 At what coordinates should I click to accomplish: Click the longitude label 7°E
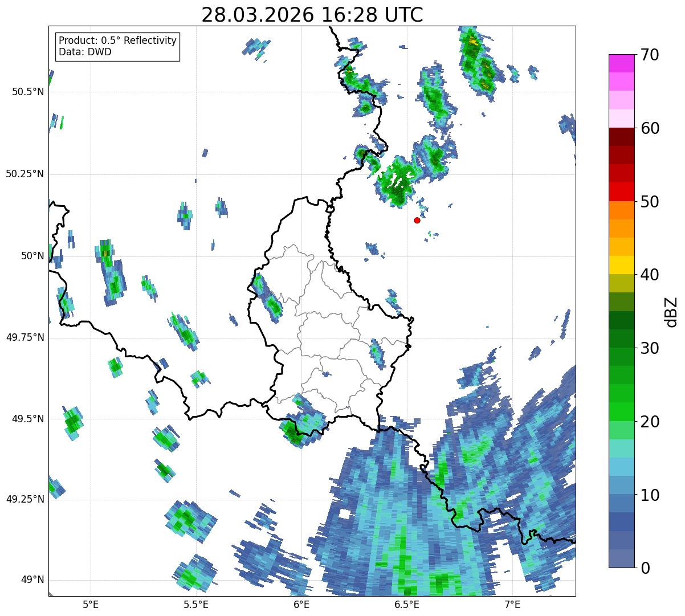[512, 604]
